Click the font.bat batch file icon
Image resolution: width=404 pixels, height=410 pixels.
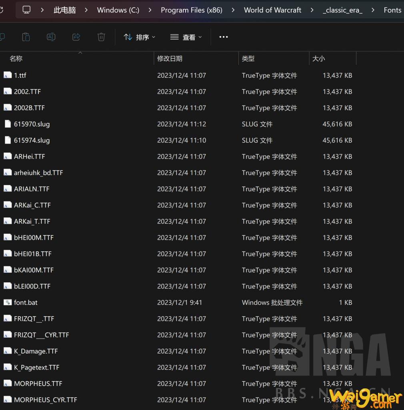pos(8,303)
